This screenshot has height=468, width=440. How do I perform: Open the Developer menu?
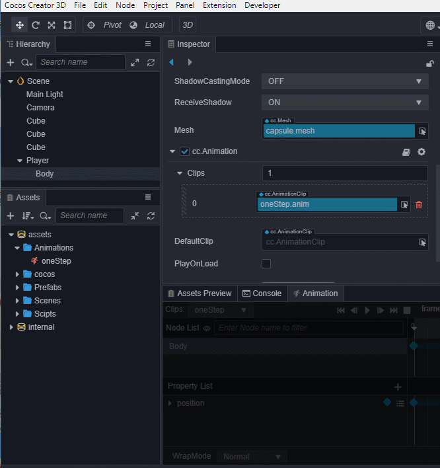(262, 5)
